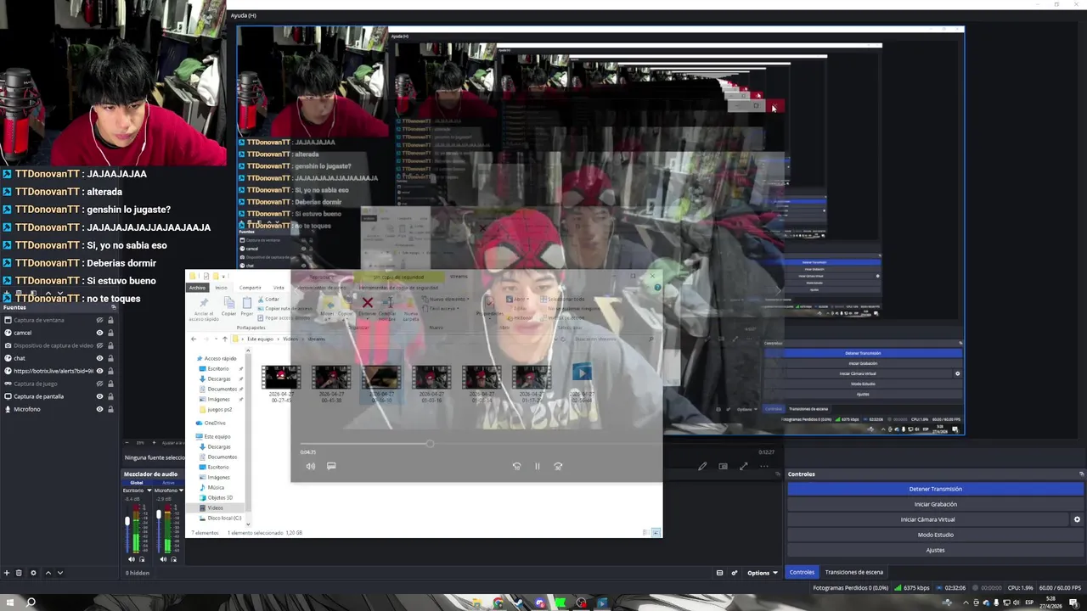
Task: Adjust the Escritorio volume fader
Action: 127,521
